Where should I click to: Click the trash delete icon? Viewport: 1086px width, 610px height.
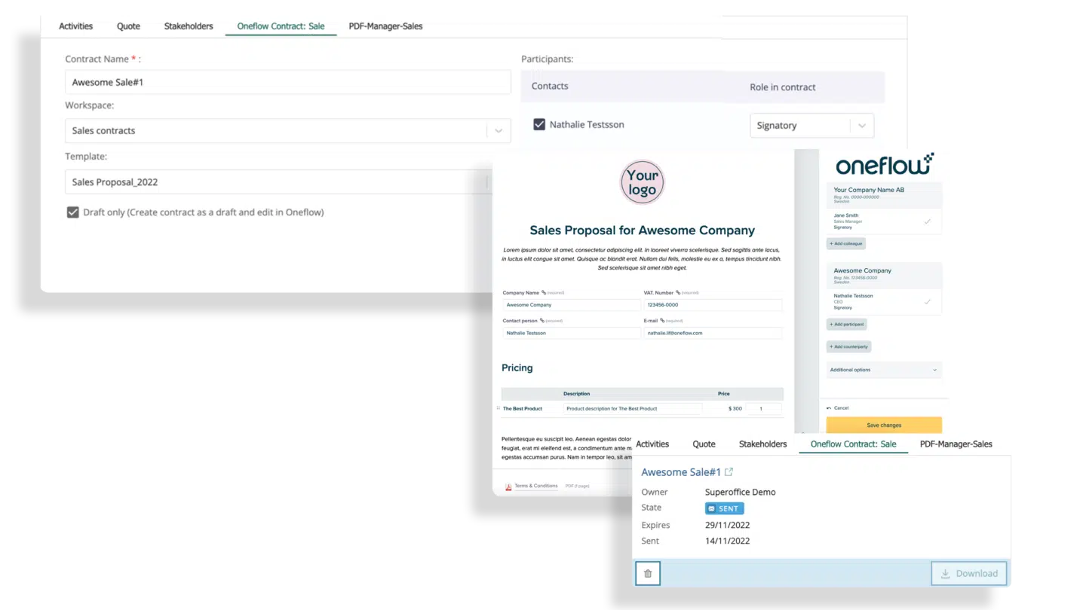(x=648, y=573)
